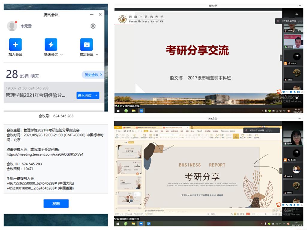
Task: Open File Explorer in the lower window's taskbar
Action: (134, 224)
